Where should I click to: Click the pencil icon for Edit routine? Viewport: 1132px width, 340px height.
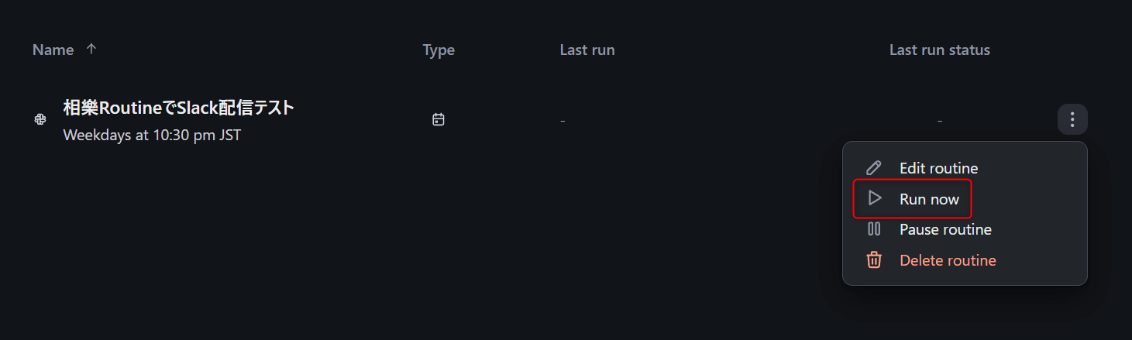tap(874, 168)
